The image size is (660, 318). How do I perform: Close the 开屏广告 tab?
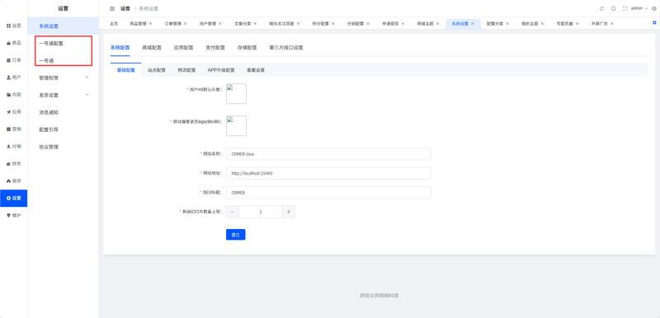[612, 24]
